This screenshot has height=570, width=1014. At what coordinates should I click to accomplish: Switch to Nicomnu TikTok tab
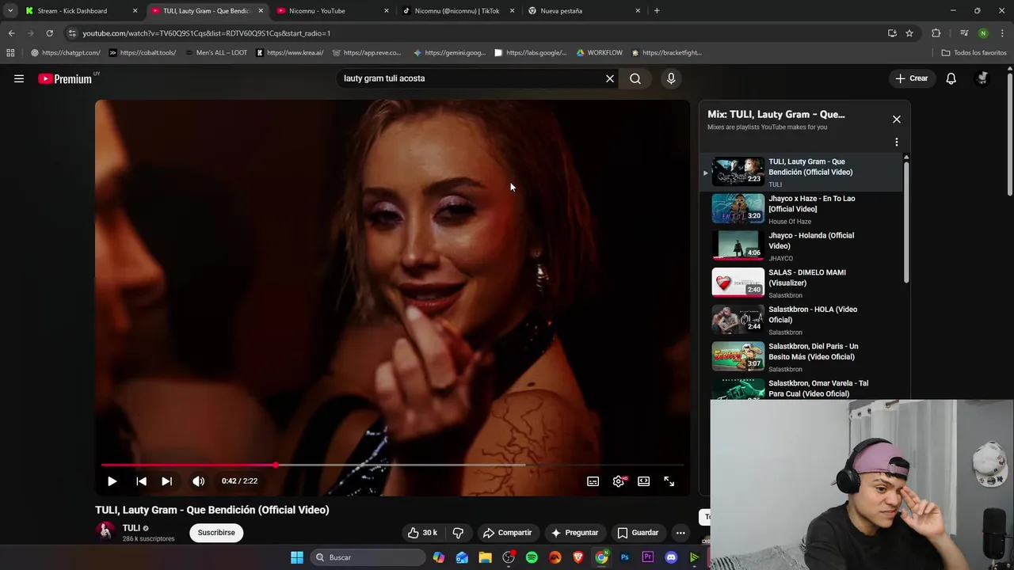(x=459, y=11)
